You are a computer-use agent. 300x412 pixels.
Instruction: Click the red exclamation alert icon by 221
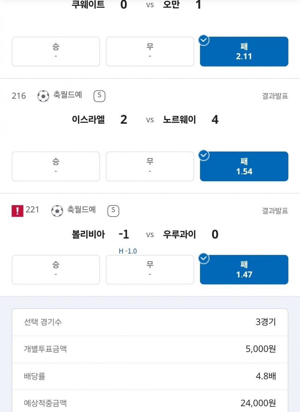click(17, 211)
